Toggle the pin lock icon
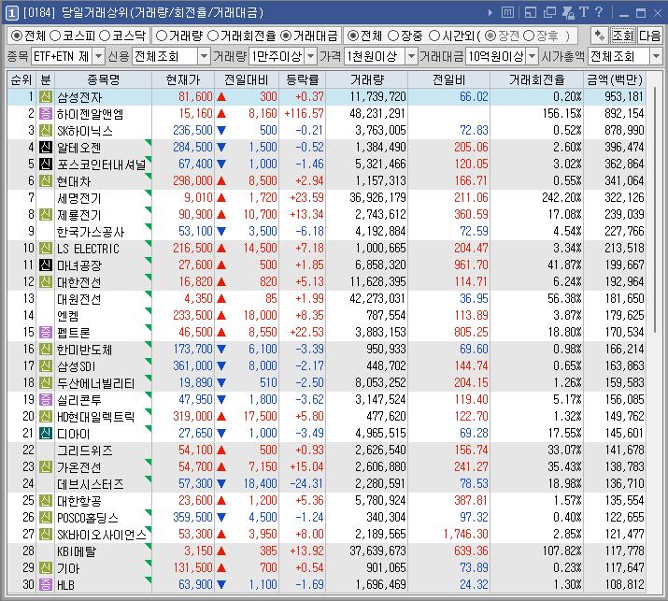Image resolution: width=668 pixels, height=601 pixels. (x=568, y=13)
